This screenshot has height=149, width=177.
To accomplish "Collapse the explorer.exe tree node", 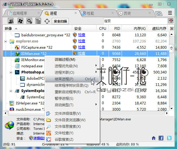I will [x=5, y=41].
